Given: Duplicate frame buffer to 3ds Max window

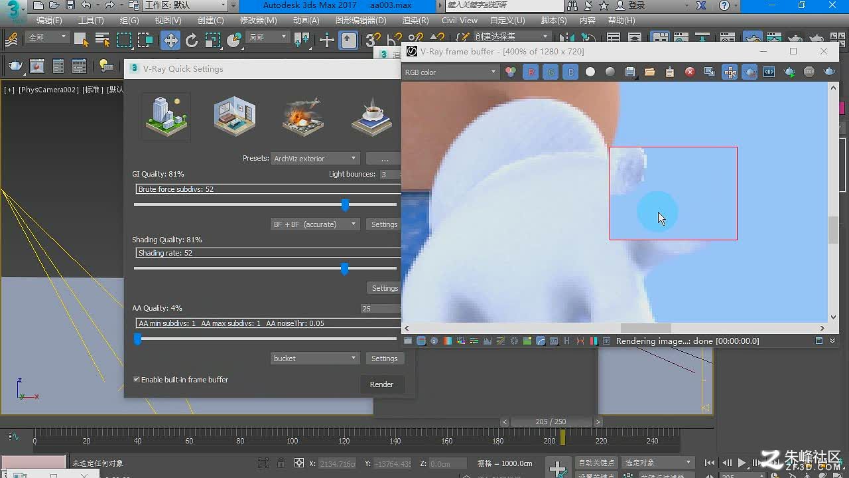Looking at the screenshot, I should pyautogui.click(x=710, y=72).
